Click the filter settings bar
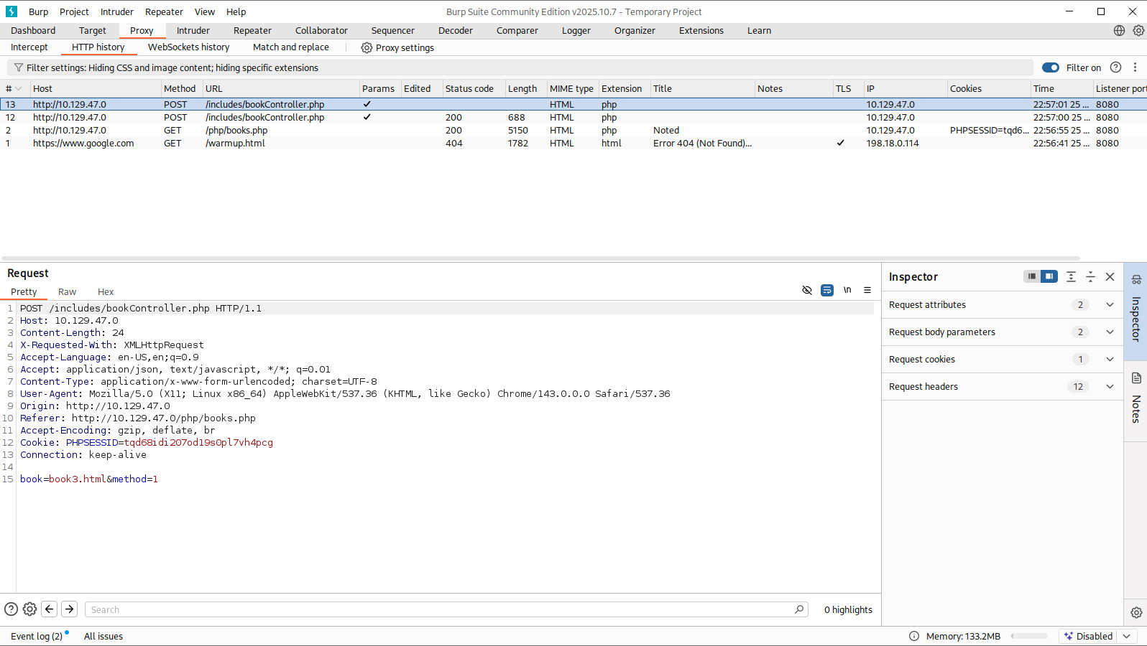 [520, 67]
